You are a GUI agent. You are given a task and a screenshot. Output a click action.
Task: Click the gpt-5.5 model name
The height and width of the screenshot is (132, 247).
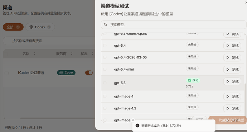120,83
